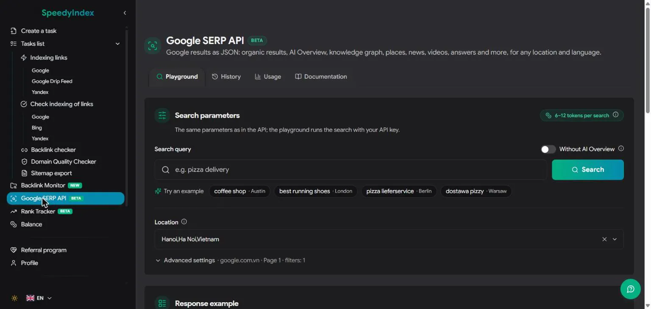Viewport: 651px width, 309px height.
Task: Open the Documentation tab
Action: (x=321, y=77)
